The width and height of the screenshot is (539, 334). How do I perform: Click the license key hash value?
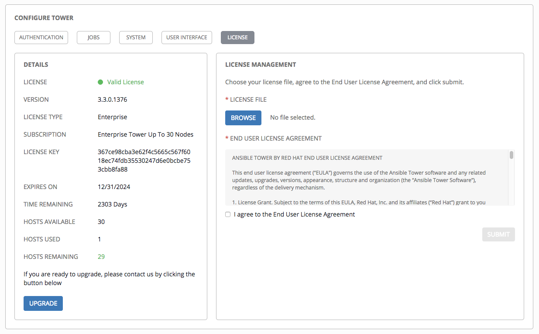[x=144, y=161]
